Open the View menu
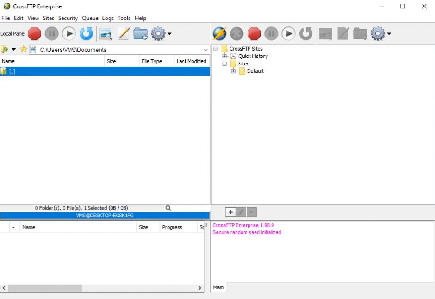Screen dimensions: 435x299 [33, 18]
